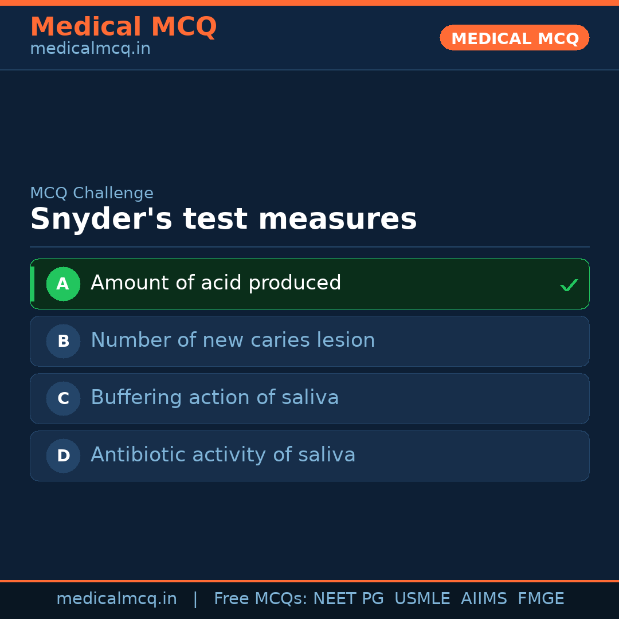Screen dimensions: 619x619
Task: Click 'FMGE' in the footer
Action: tap(540, 599)
